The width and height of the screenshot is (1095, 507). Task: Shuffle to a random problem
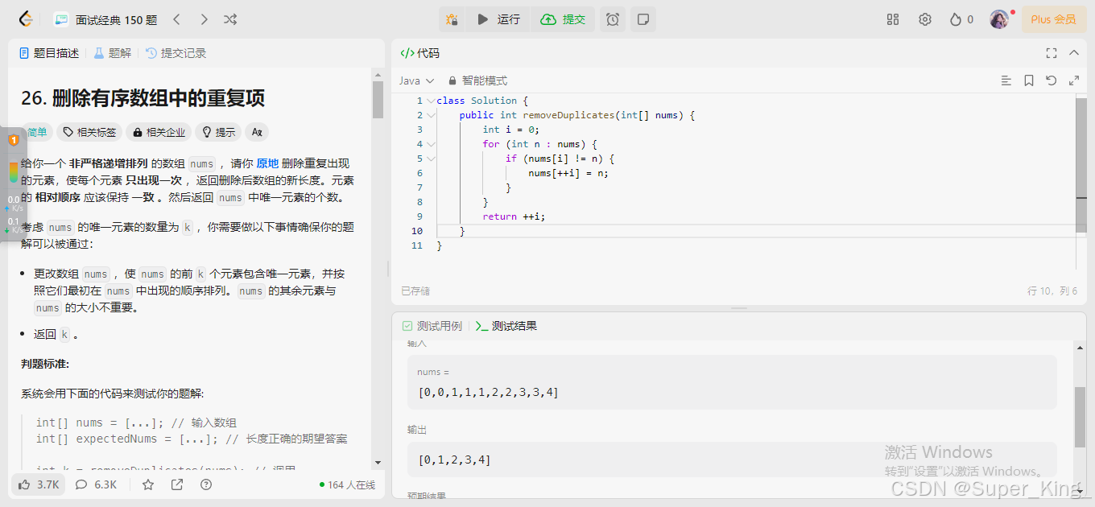pos(230,19)
